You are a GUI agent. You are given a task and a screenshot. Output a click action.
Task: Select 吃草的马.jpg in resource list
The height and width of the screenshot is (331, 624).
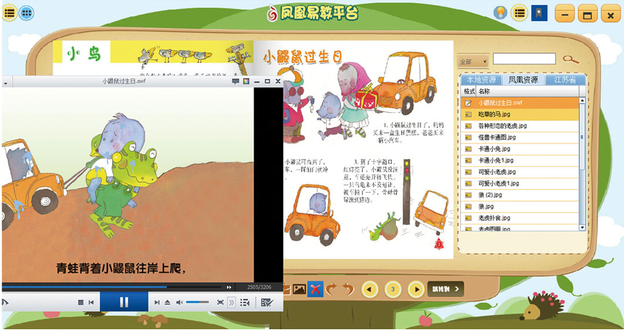(520, 114)
